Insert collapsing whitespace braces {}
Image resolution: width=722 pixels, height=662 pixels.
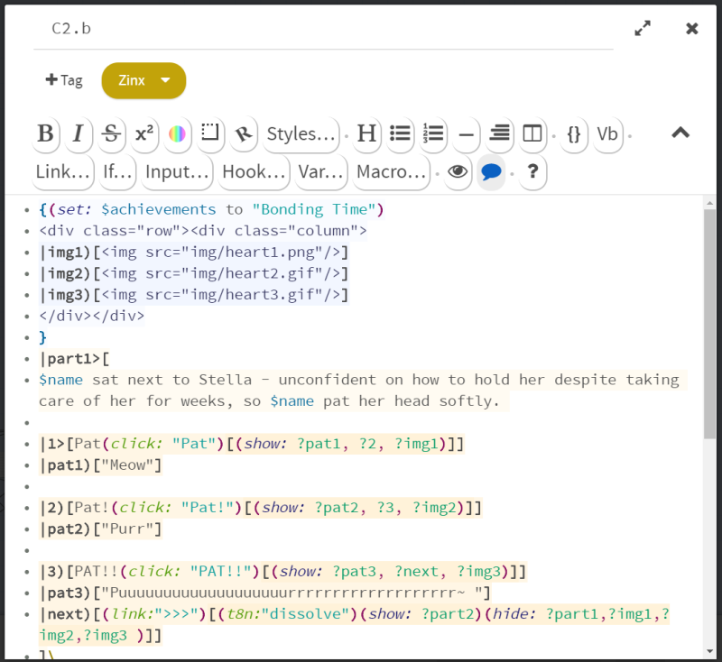point(574,133)
